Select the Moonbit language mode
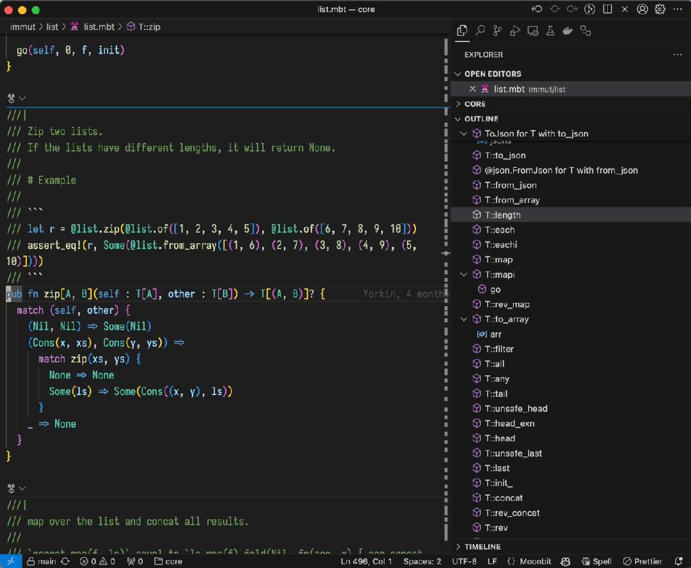The image size is (691, 568). 529,562
